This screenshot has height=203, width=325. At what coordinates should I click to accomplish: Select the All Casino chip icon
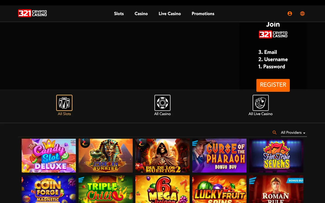pyautogui.click(x=162, y=103)
